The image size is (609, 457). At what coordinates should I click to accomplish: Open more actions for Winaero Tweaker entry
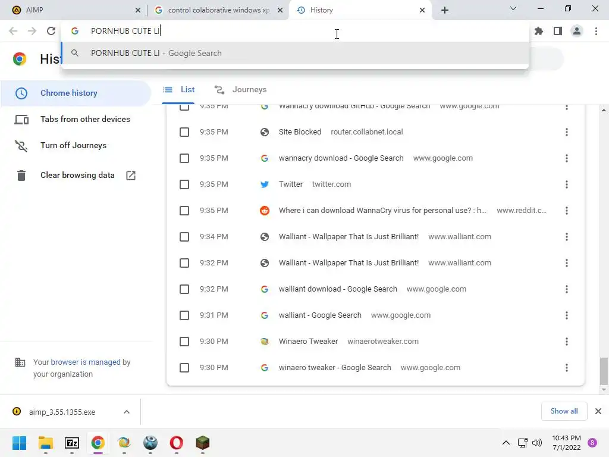567,342
